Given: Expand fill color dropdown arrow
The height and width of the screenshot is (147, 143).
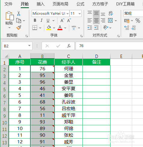Looking at the screenshot, I should coord(54,28).
